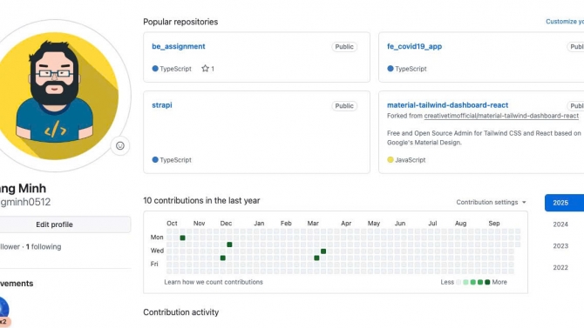The height and width of the screenshot is (328, 584).
Task: Click the lightest green legend square
Action: 465,282
